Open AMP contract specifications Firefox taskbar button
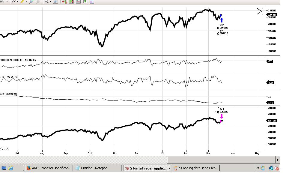Viewport: 307px width, 180px height. 49,168
